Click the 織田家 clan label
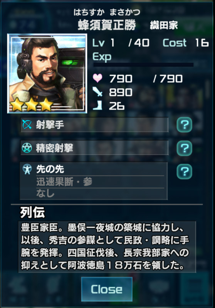Viewport: 215px width, 308px height. (164, 25)
